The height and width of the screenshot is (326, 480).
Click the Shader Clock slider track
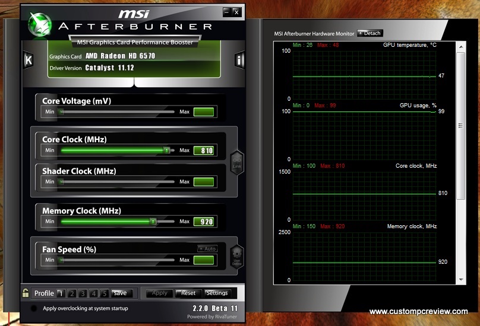click(x=118, y=182)
